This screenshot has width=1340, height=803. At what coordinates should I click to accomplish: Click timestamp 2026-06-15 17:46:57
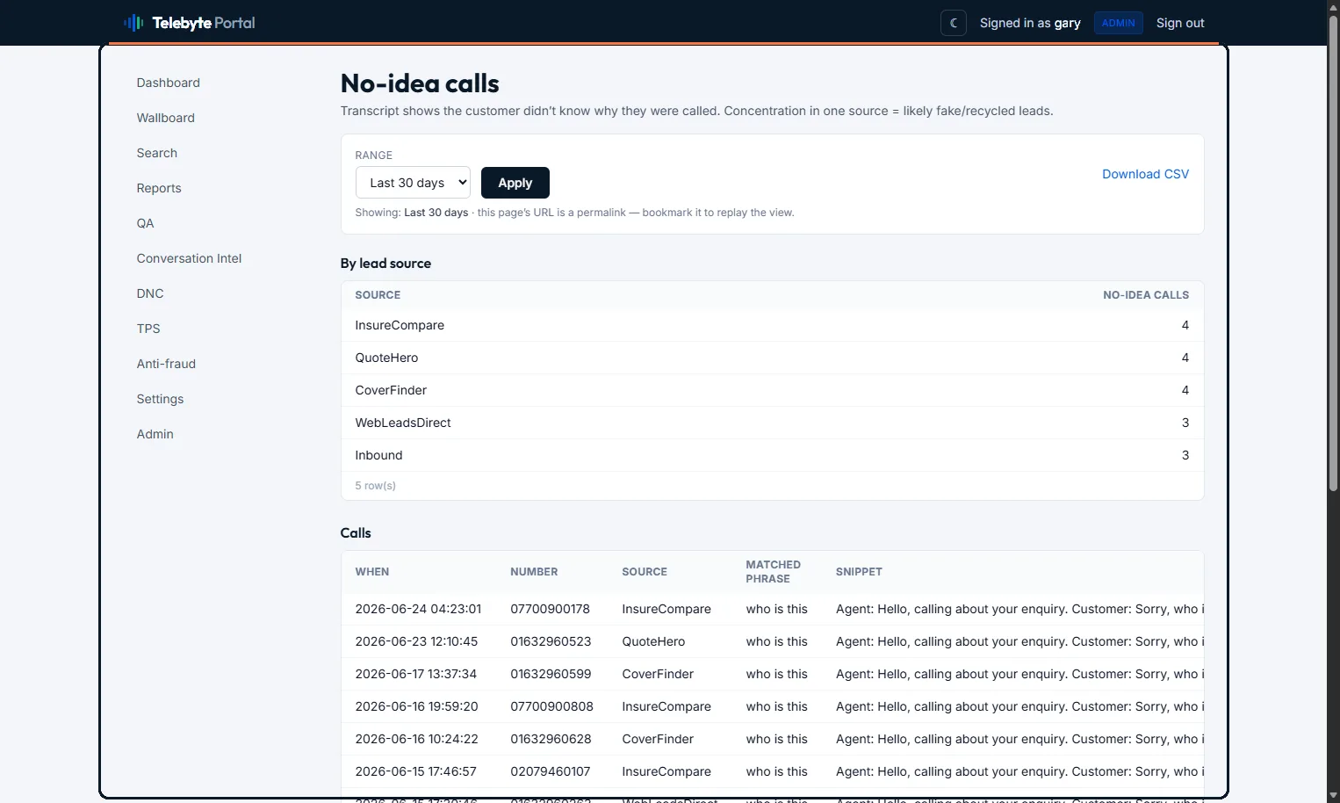(x=415, y=771)
